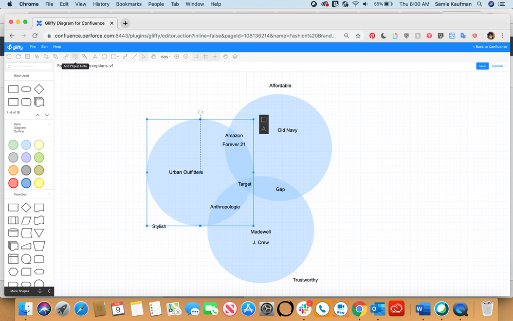Open the rectangle tool dropdown arrow
Screen dimensions: 513x321
tap(118, 57)
